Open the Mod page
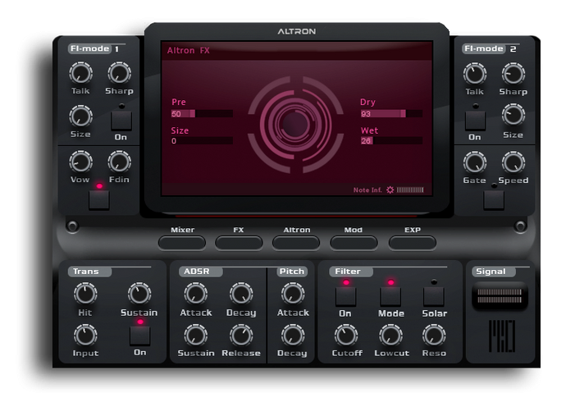Viewport: 566px width, 402px height. click(x=354, y=243)
